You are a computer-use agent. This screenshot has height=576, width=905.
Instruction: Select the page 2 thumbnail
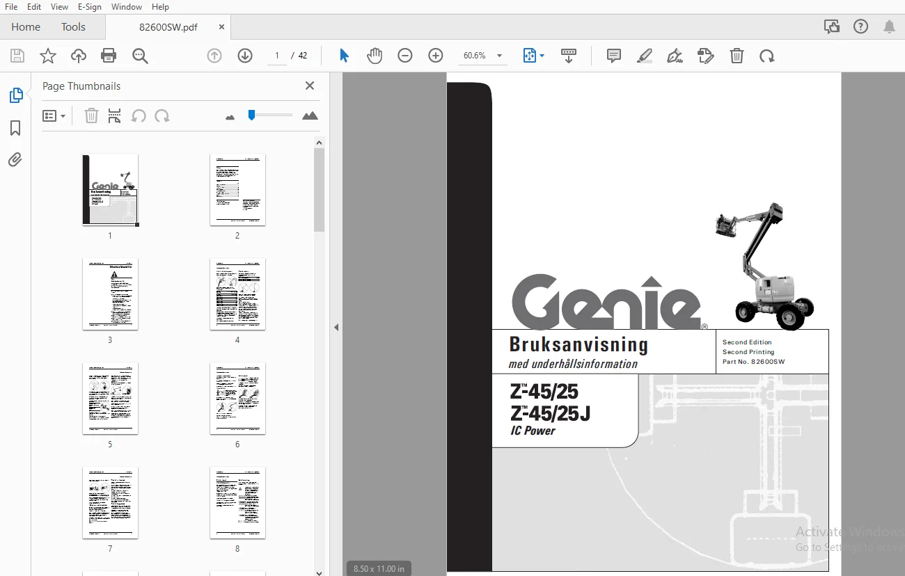pos(237,190)
